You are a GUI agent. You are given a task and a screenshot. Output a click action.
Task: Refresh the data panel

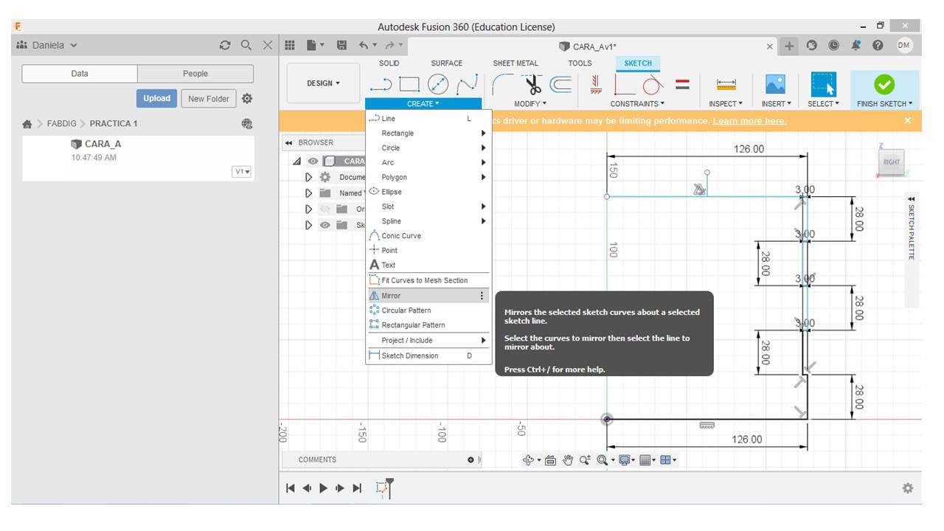coord(225,45)
